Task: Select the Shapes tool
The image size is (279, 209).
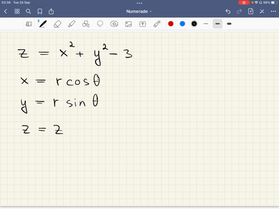Action: coord(86,24)
